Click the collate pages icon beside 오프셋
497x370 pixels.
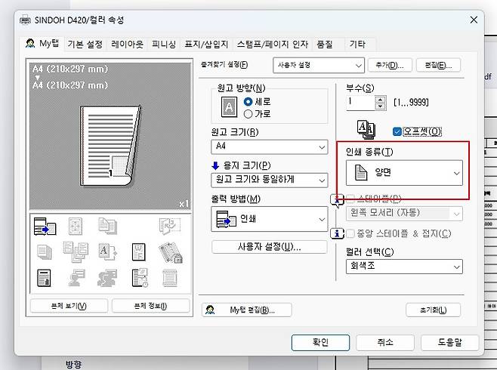tap(366, 130)
